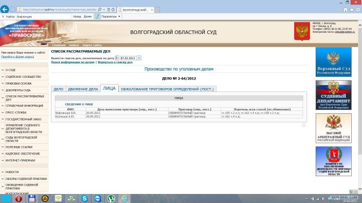Screen dimensions: 362x203
Task: Switch to the ДЕЛО tab
Action: [x=58, y=89]
